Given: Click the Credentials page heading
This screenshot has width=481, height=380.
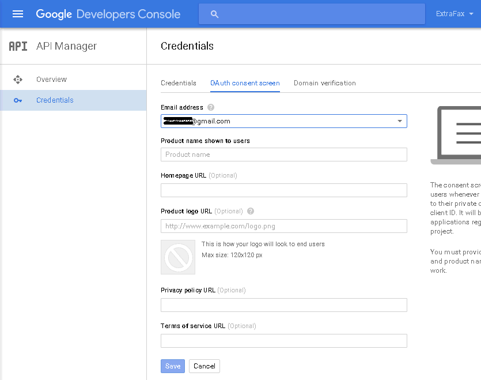Looking at the screenshot, I should pos(187,46).
